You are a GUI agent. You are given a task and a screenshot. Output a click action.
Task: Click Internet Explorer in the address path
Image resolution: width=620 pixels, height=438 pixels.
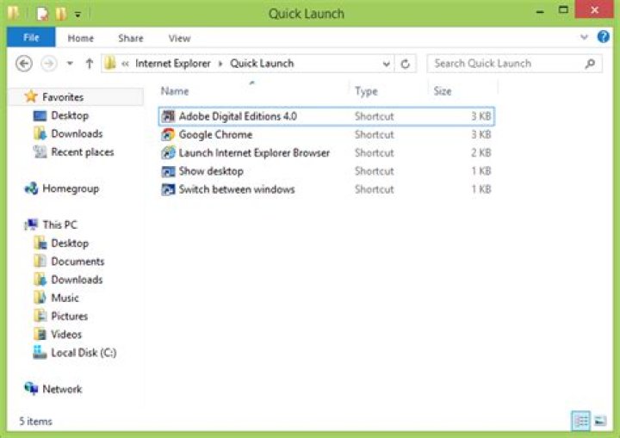[x=173, y=64]
